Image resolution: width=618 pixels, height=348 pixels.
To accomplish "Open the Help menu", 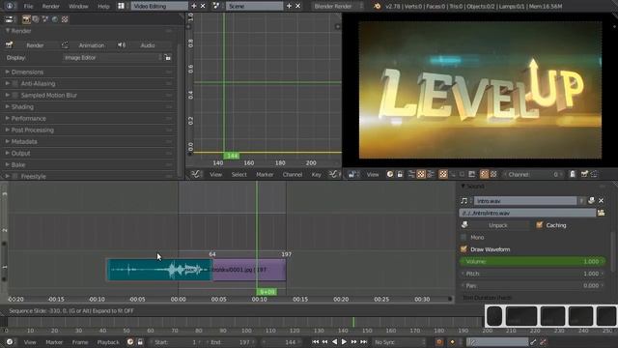I will pos(103,7).
